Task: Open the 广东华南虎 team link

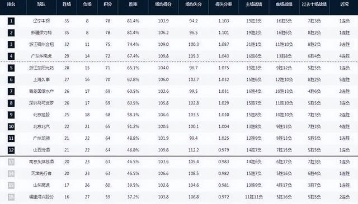Action: [41, 56]
